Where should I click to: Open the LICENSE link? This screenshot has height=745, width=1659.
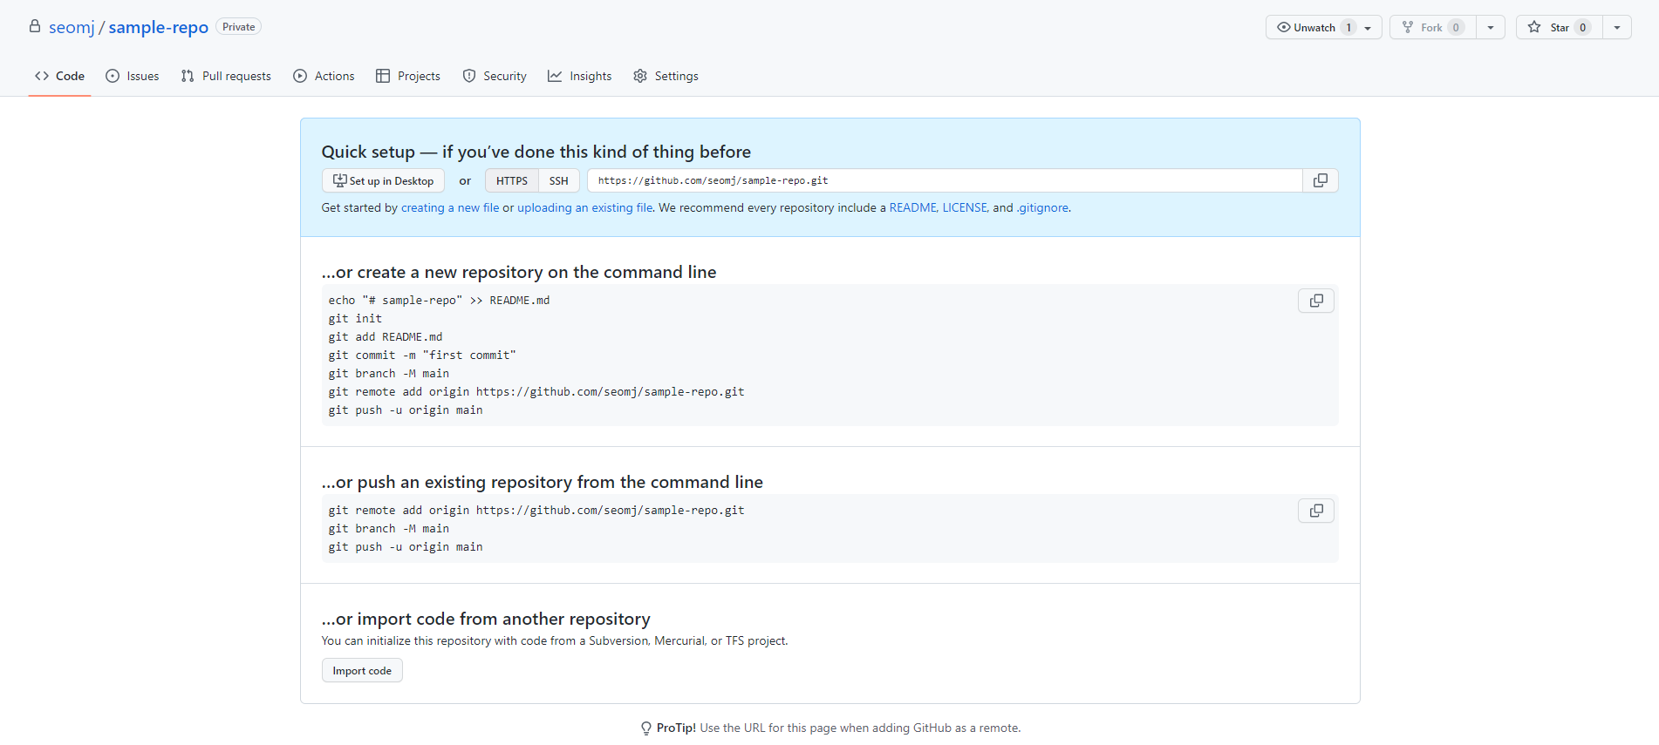[x=965, y=207]
